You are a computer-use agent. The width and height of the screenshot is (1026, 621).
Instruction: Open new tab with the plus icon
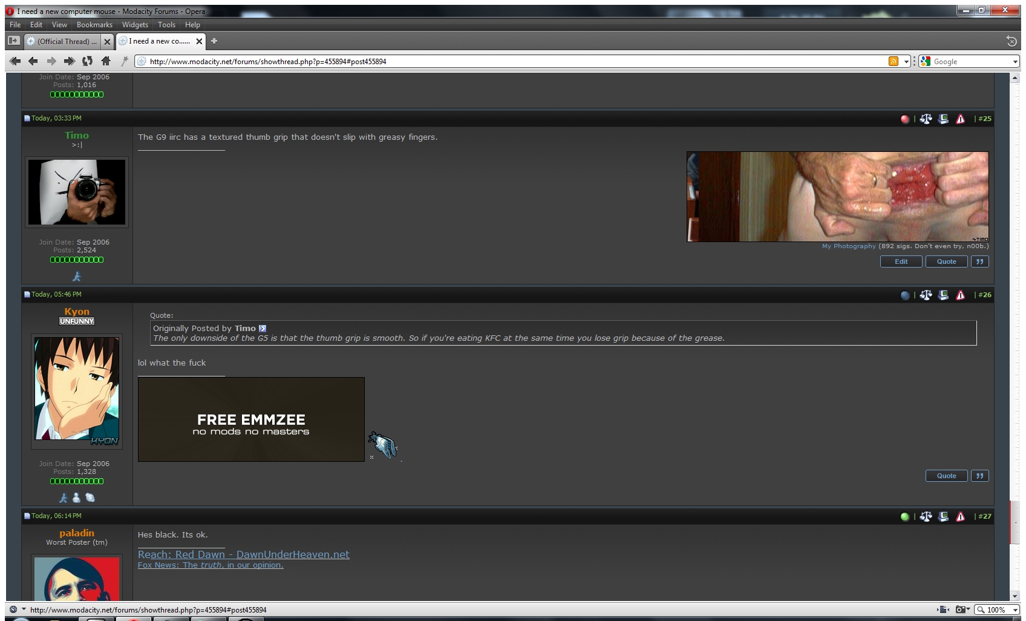214,41
